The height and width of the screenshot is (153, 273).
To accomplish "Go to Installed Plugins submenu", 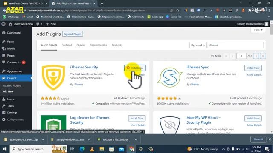I will pos(12,85).
